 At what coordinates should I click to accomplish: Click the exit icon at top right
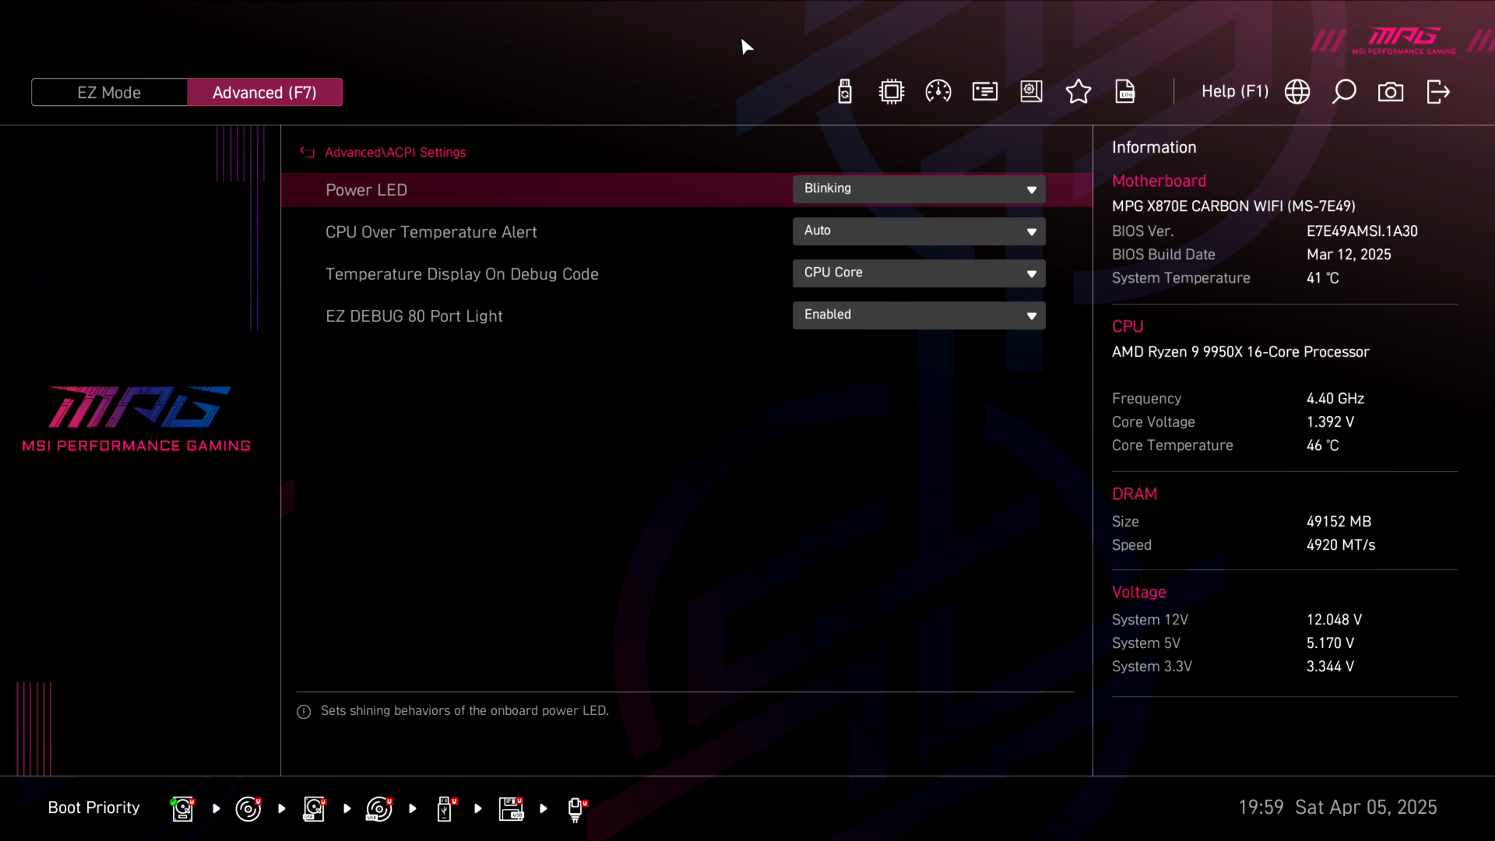click(1437, 92)
